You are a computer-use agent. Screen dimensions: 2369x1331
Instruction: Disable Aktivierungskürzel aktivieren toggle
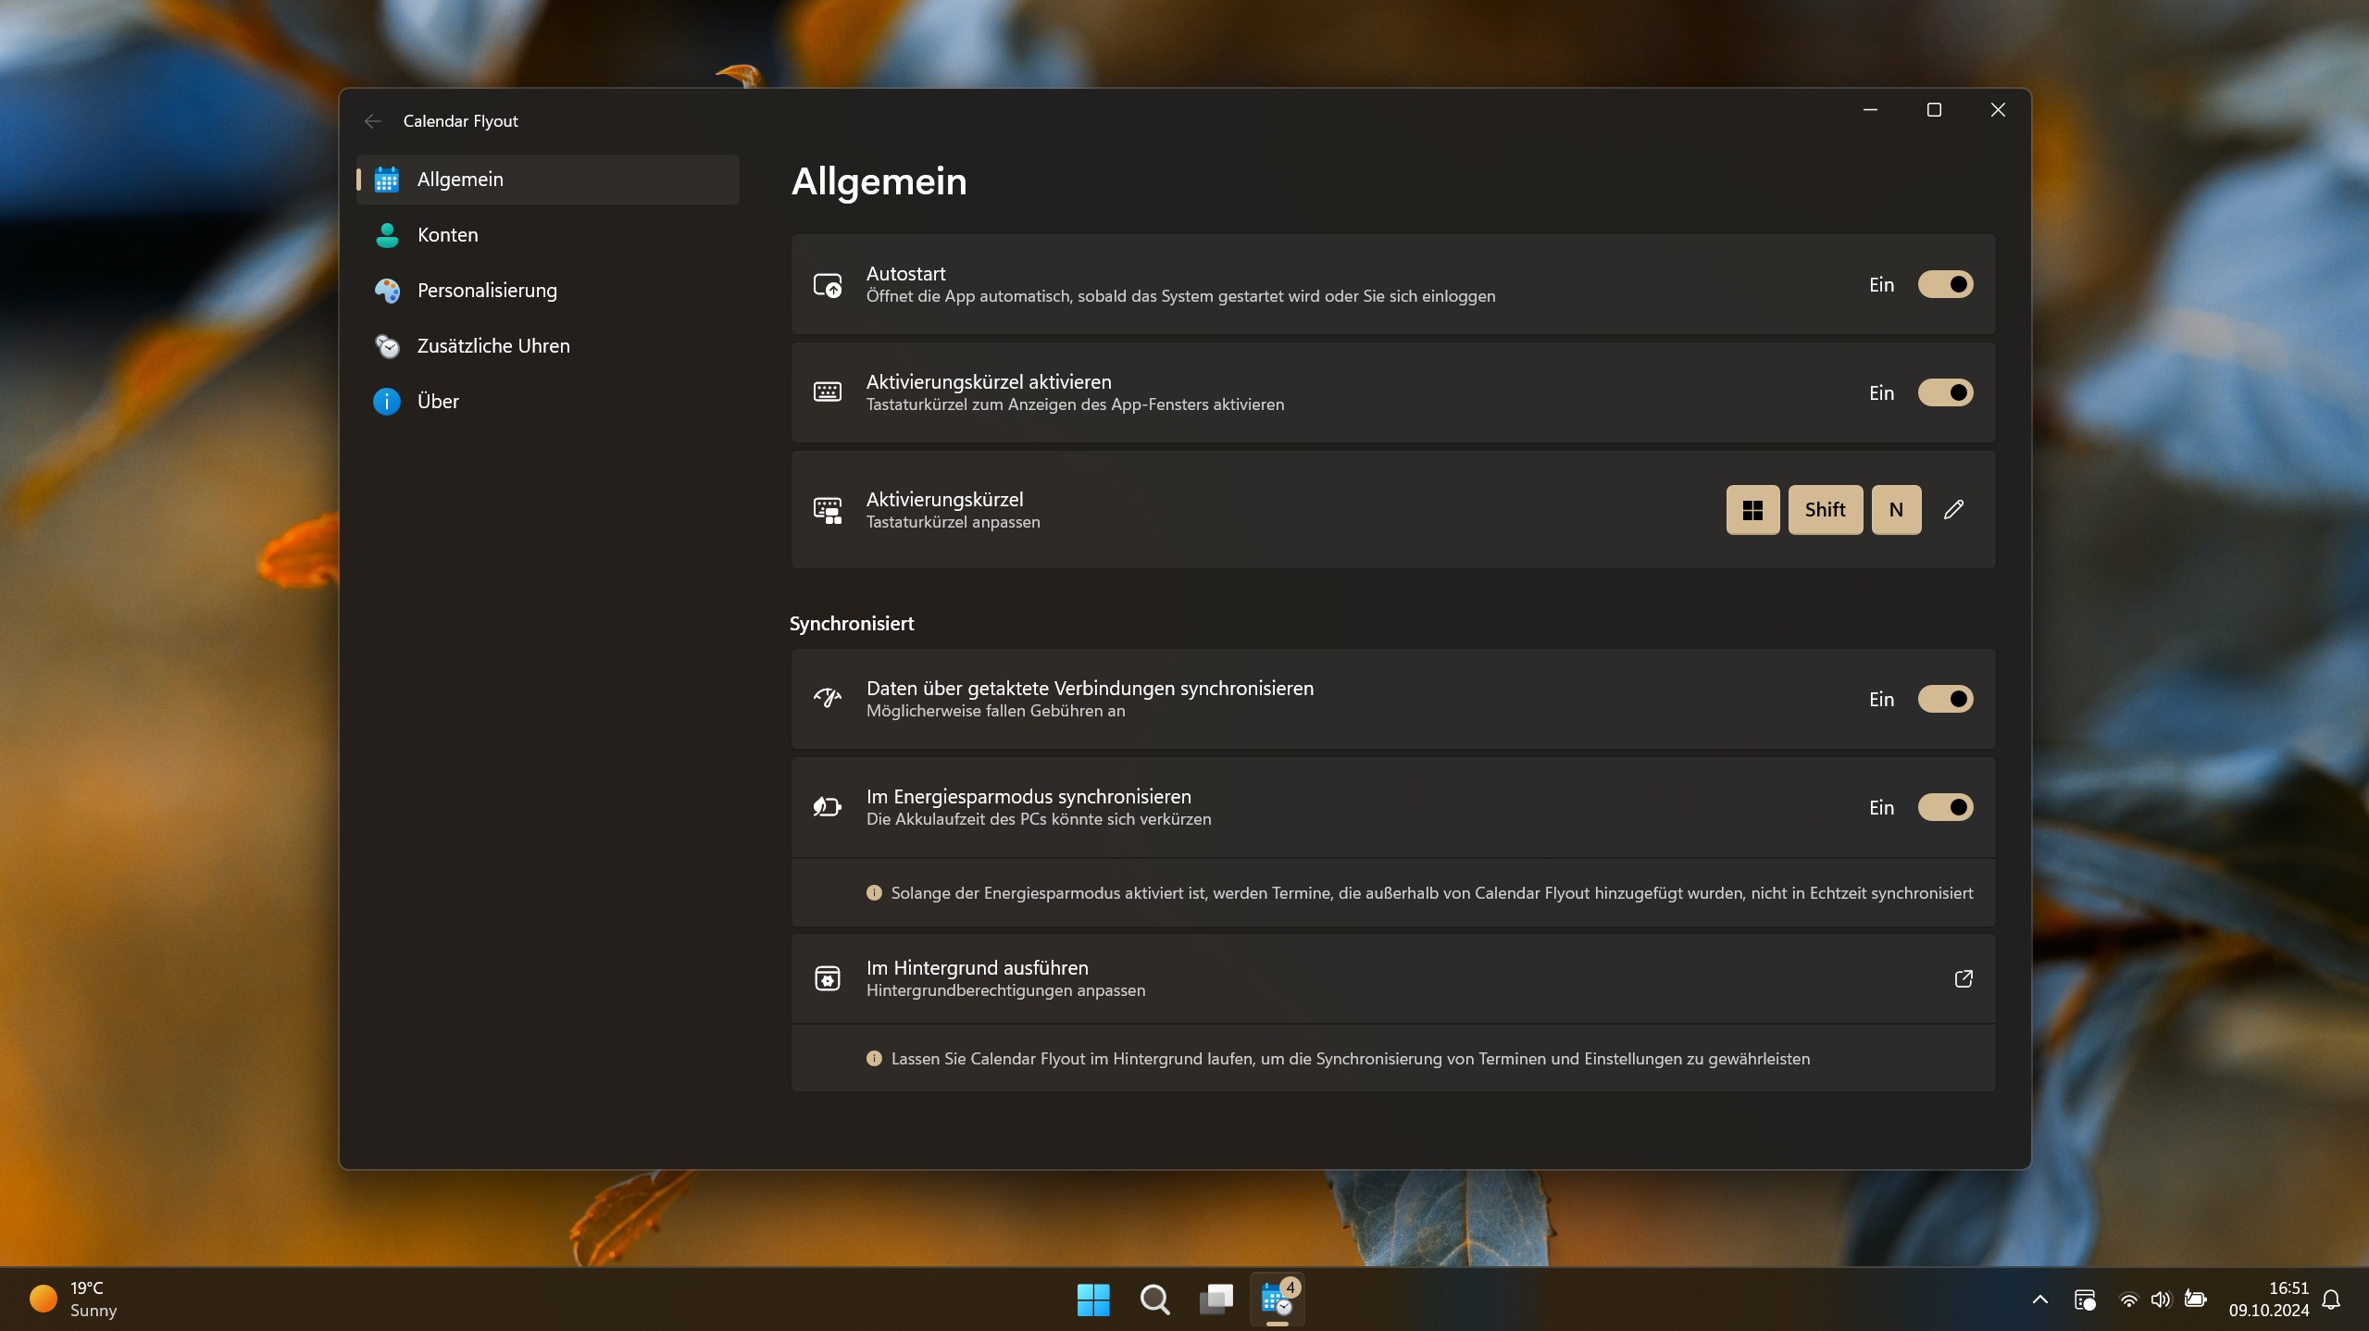point(1945,393)
